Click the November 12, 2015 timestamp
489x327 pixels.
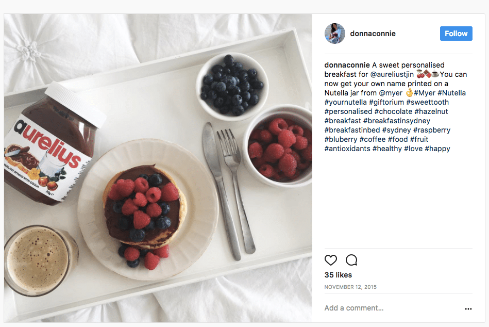[350, 287]
